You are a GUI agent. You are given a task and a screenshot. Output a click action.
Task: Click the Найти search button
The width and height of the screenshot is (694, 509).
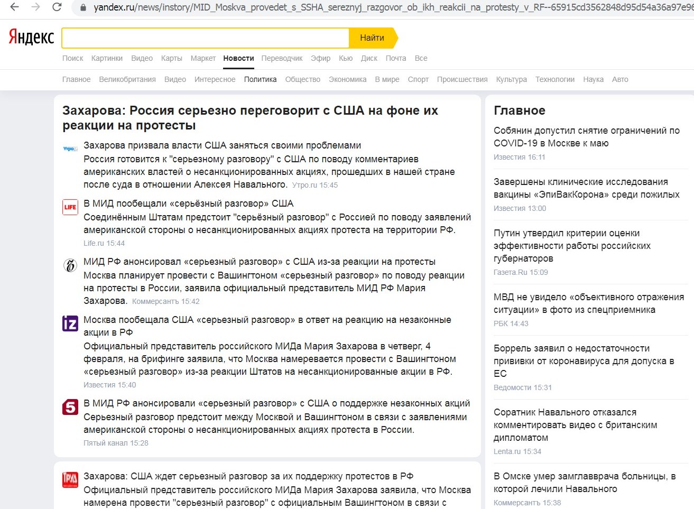(x=373, y=38)
